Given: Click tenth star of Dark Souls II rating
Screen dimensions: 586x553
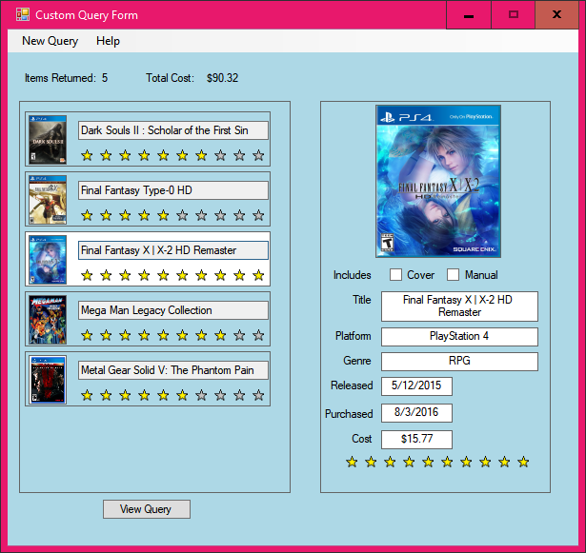Looking at the screenshot, I should pos(258,155).
